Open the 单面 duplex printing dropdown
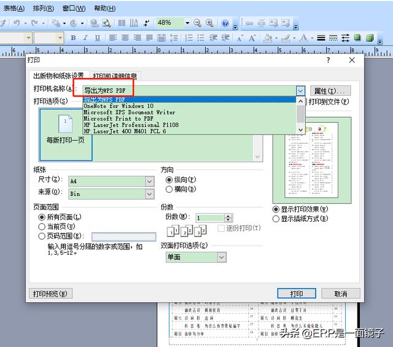 click(222, 257)
